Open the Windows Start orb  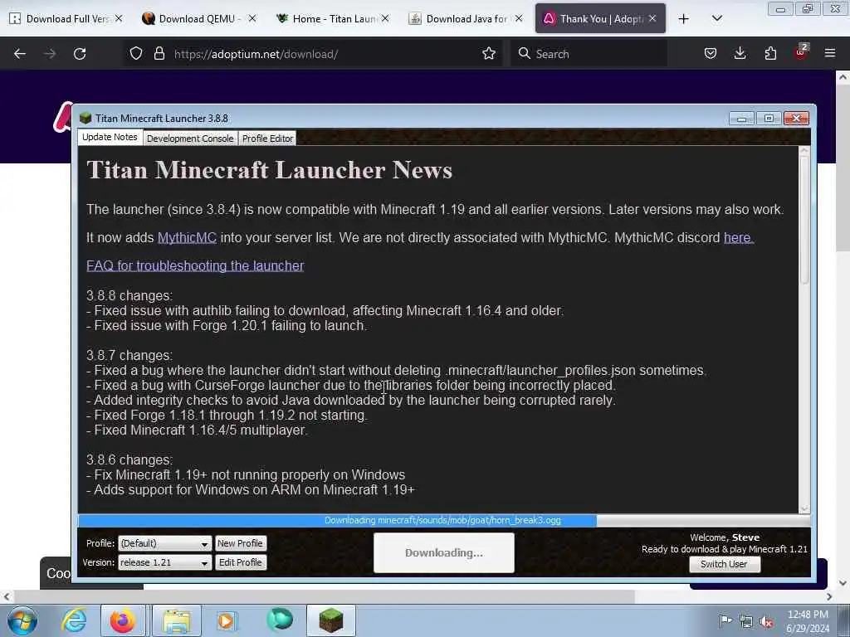[x=22, y=620]
